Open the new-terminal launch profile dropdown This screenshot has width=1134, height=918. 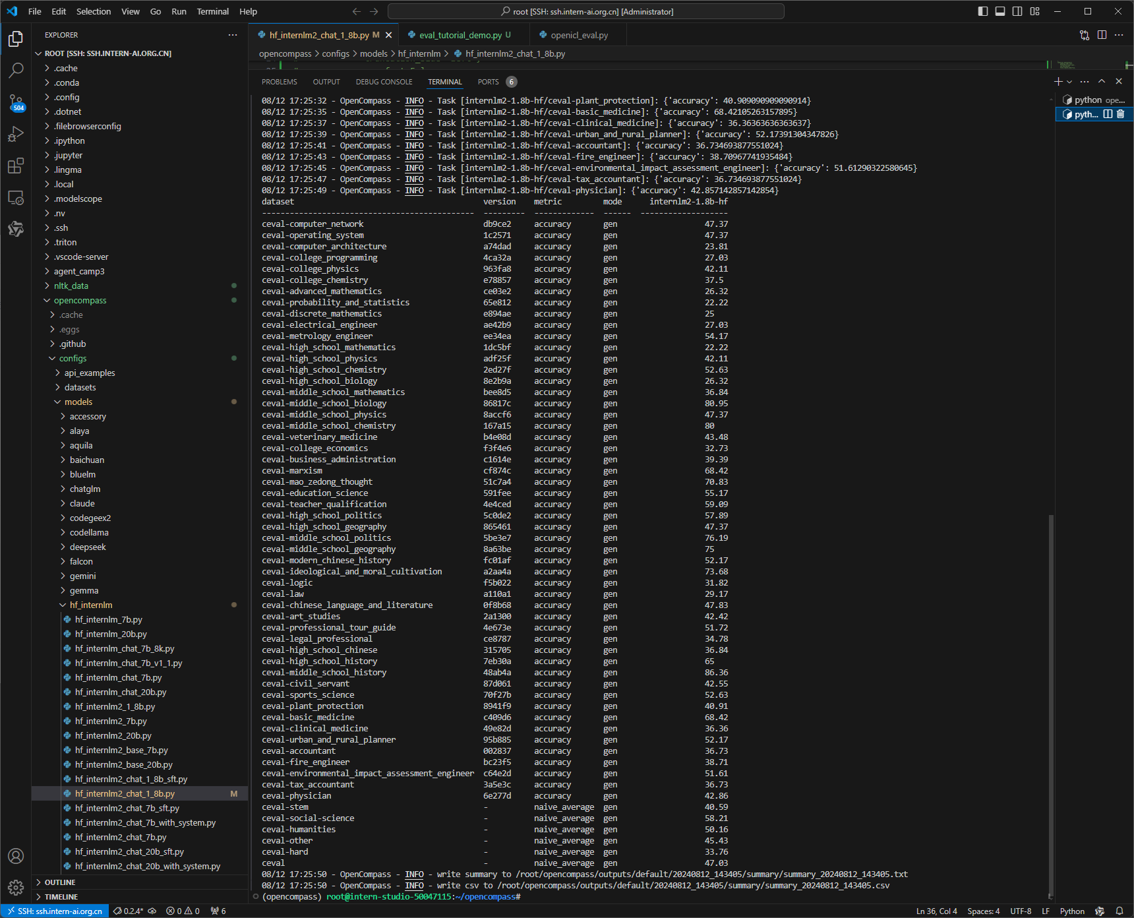[1069, 82]
